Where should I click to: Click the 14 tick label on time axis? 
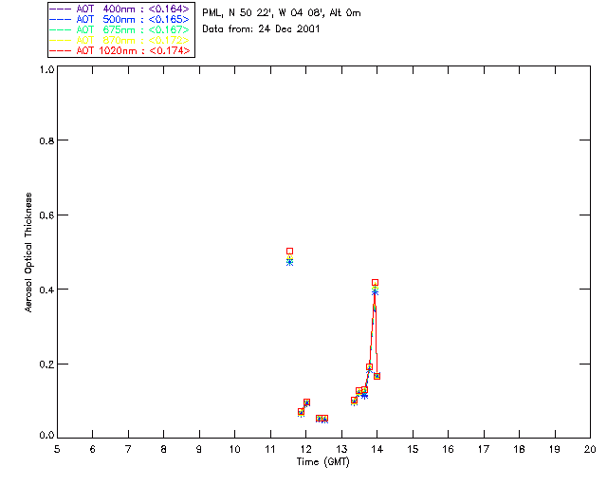click(x=377, y=449)
